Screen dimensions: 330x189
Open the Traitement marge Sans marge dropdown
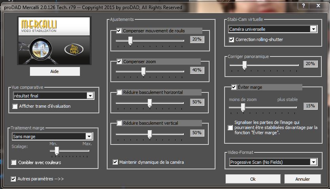53,137
